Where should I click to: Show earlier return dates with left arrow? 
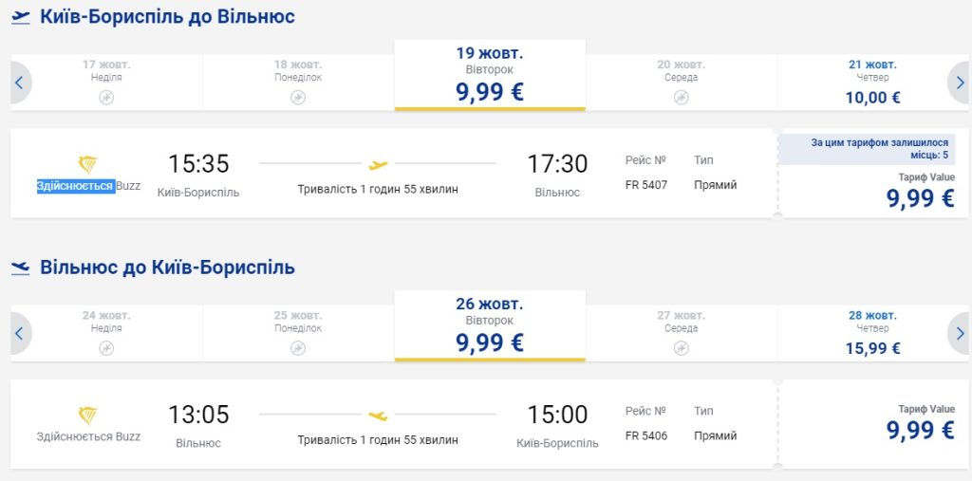click(18, 333)
